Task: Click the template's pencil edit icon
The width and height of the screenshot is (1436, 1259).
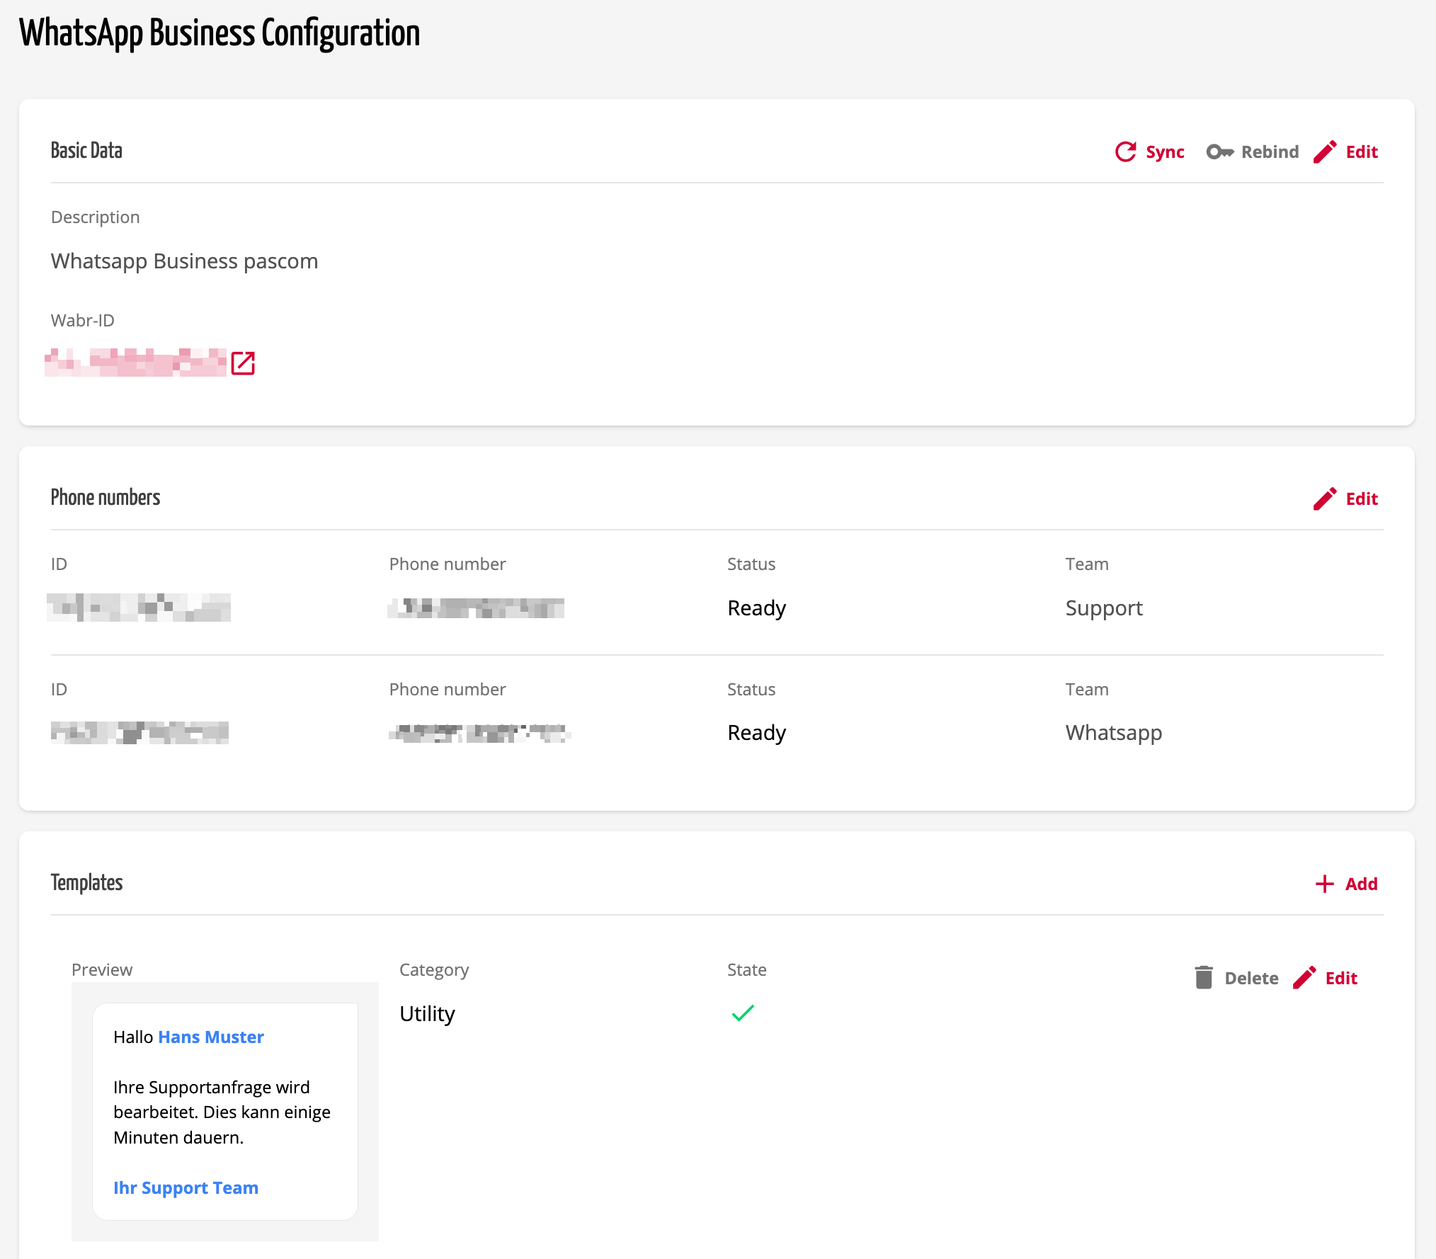Action: [x=1304, y=978]
